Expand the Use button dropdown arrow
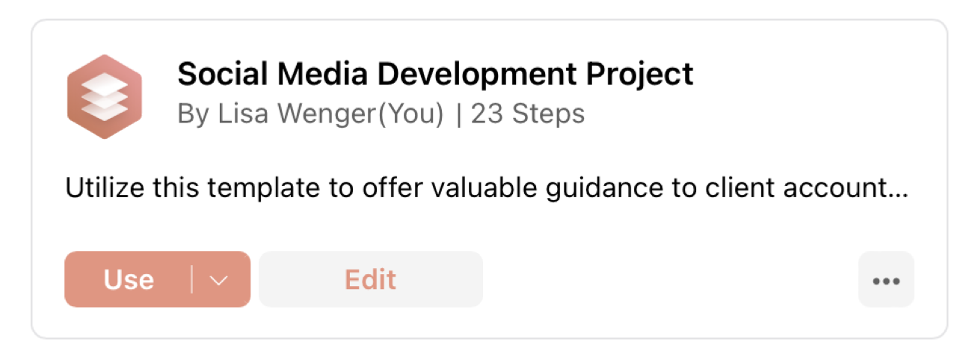Screen dimensions: 978x360 pyautogui.click(x=219, y=280)
